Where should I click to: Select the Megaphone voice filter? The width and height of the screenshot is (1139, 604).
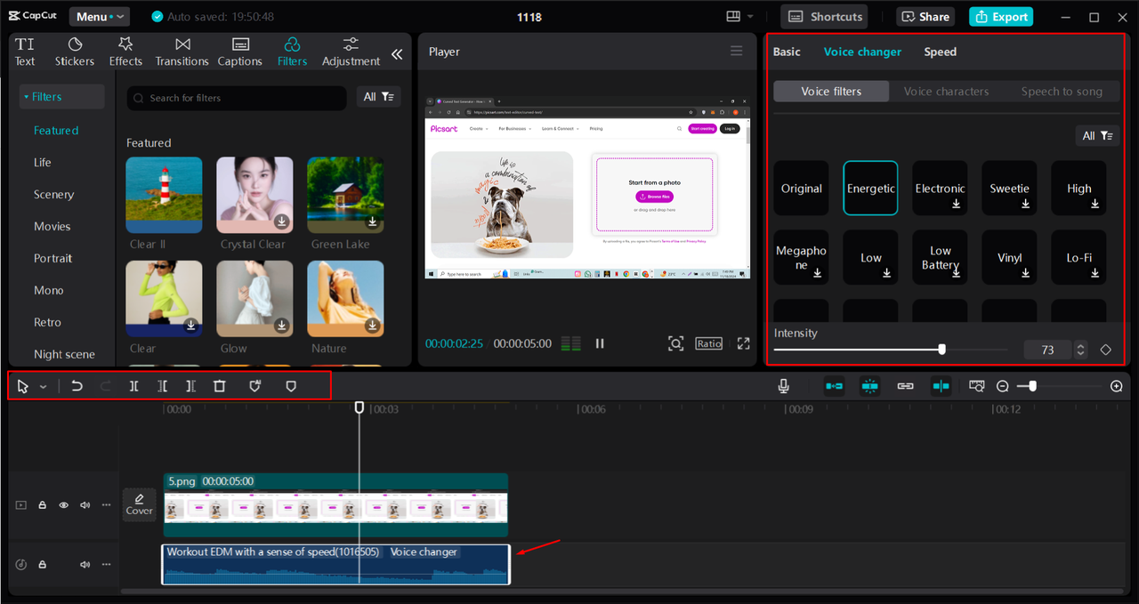pos(801,258)
